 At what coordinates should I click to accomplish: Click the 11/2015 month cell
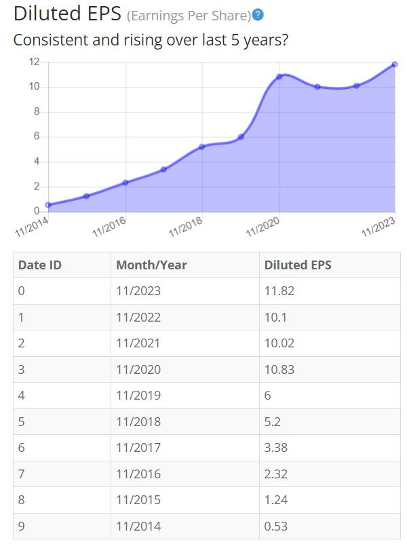(185, 500)
